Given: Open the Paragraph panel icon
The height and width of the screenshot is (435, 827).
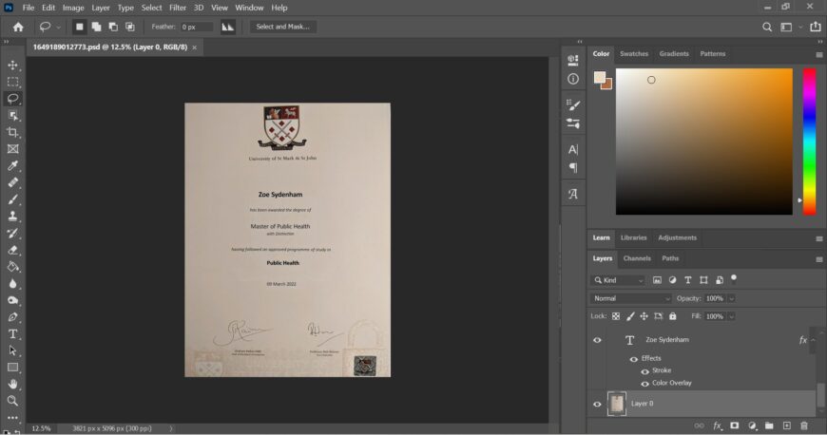Looking at the screenshot, I should 573,168.
